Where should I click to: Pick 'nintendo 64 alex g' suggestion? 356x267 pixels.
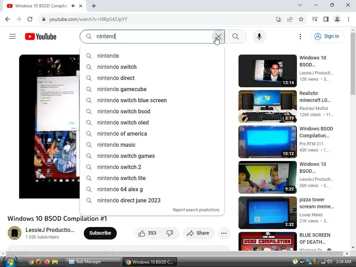tap(152, 189)
